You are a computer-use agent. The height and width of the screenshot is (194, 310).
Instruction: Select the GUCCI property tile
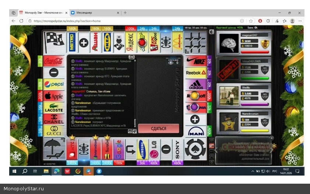point(54,131)
